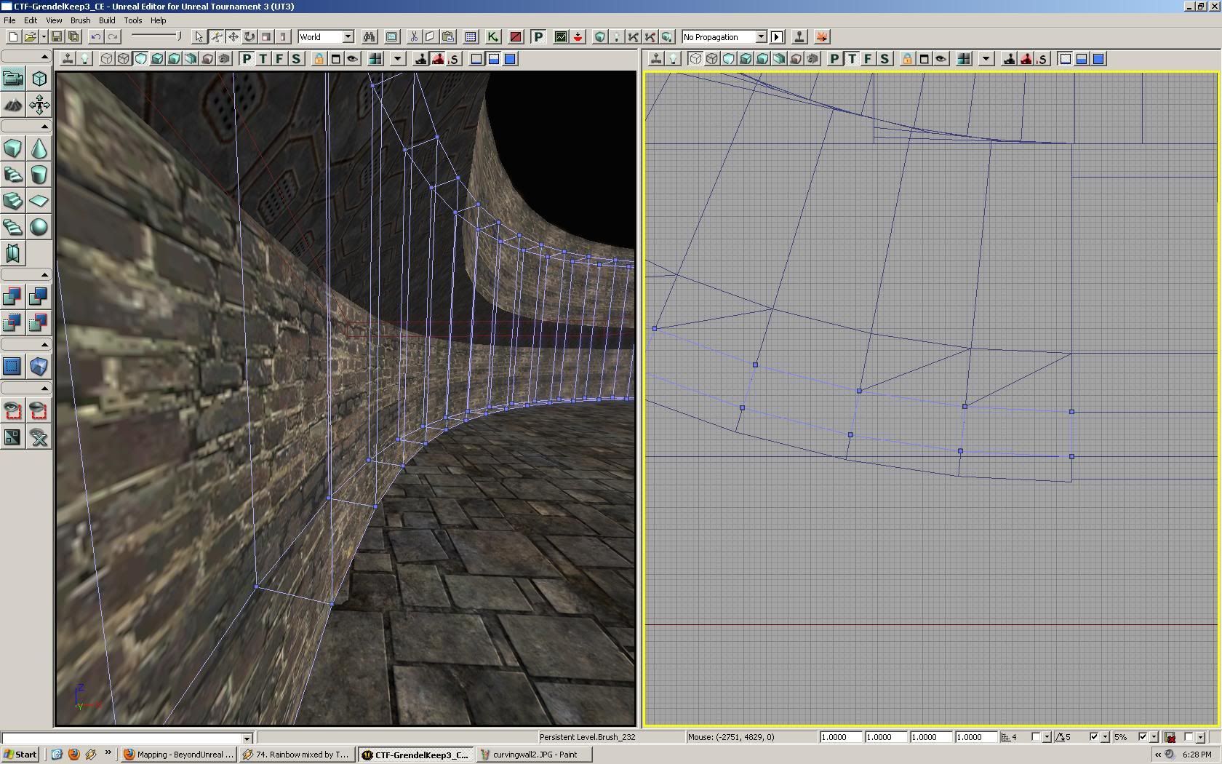Click the CSG Deintersect button
Image resolution: width=1222 pixels, height=764 pixels.
[x=39, y=322]
